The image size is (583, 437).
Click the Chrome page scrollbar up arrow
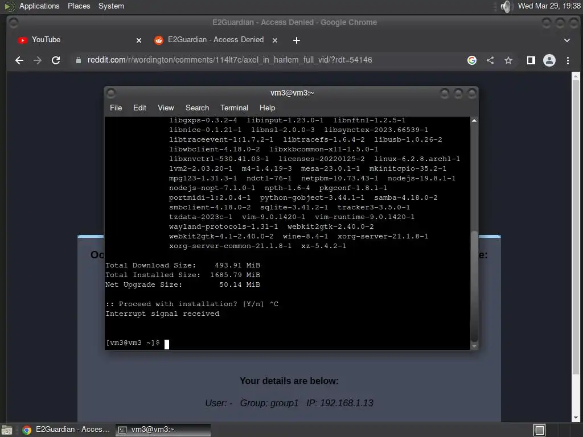tap(576, 76)
